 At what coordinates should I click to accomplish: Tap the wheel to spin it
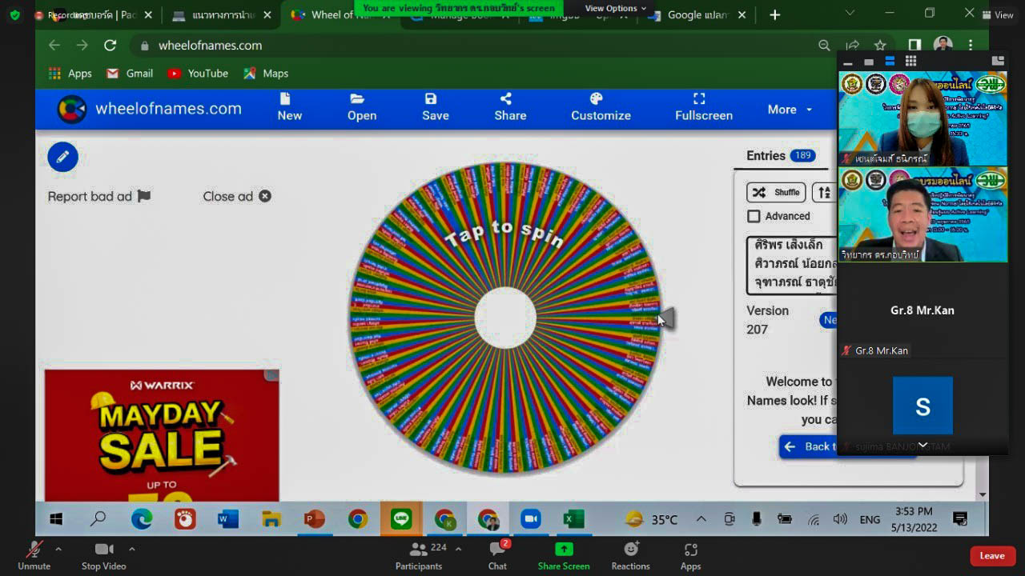pyautogui.click(x=504, y=318)
